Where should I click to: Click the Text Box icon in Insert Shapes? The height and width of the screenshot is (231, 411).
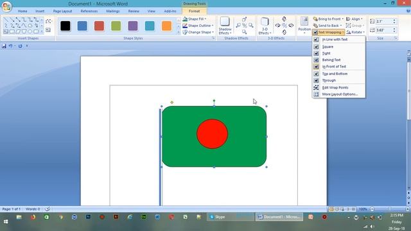48,30
